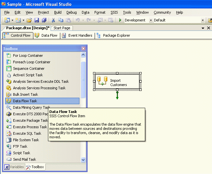The image size is (212, 174).
Task: Click the Open File folder icon
Action: tap(29, 20)
